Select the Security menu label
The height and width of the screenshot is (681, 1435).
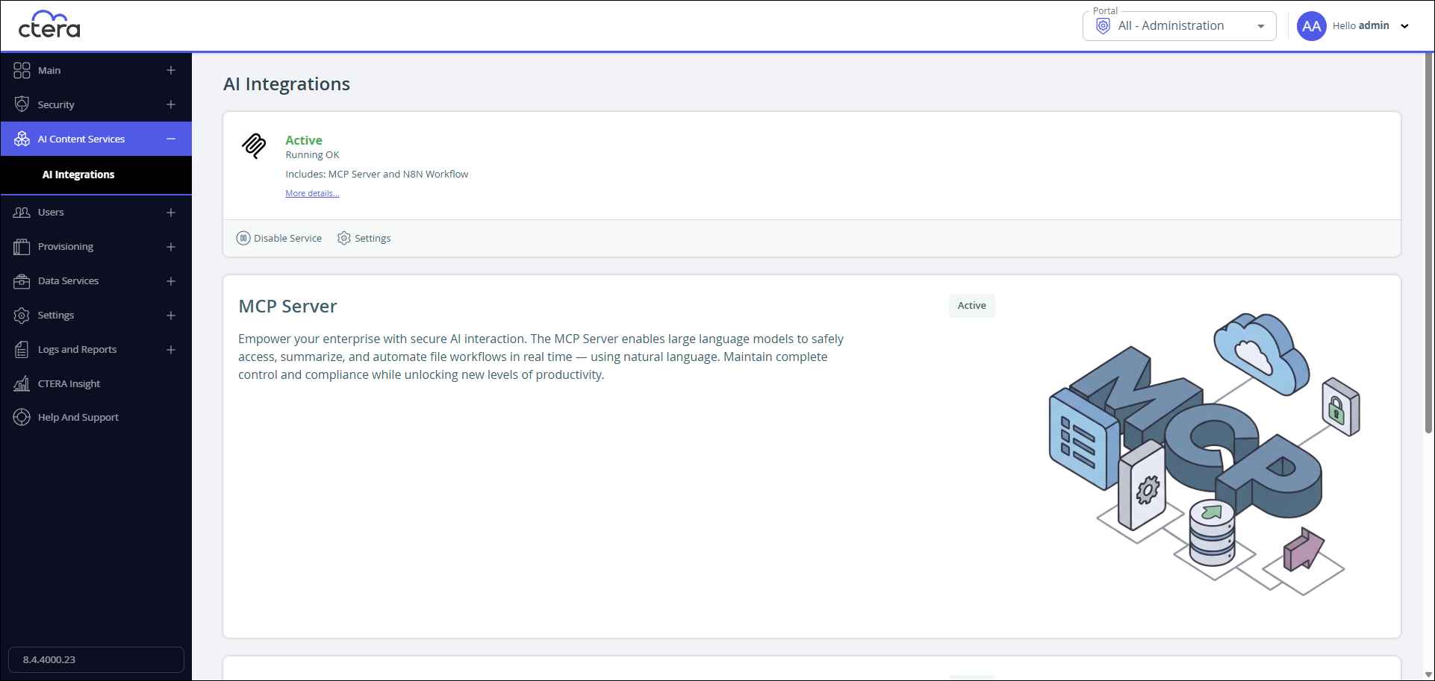point(56,104)
